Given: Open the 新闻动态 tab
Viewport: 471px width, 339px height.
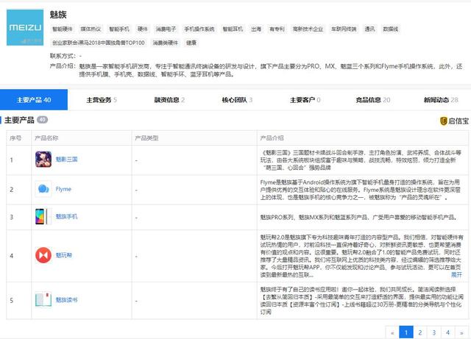Looking at the screenshot, I should tap(441, 100).
